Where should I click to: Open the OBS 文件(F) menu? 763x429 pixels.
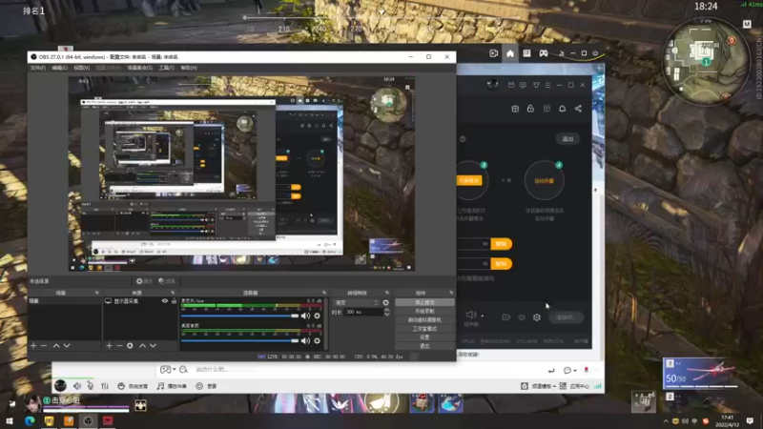37,68
